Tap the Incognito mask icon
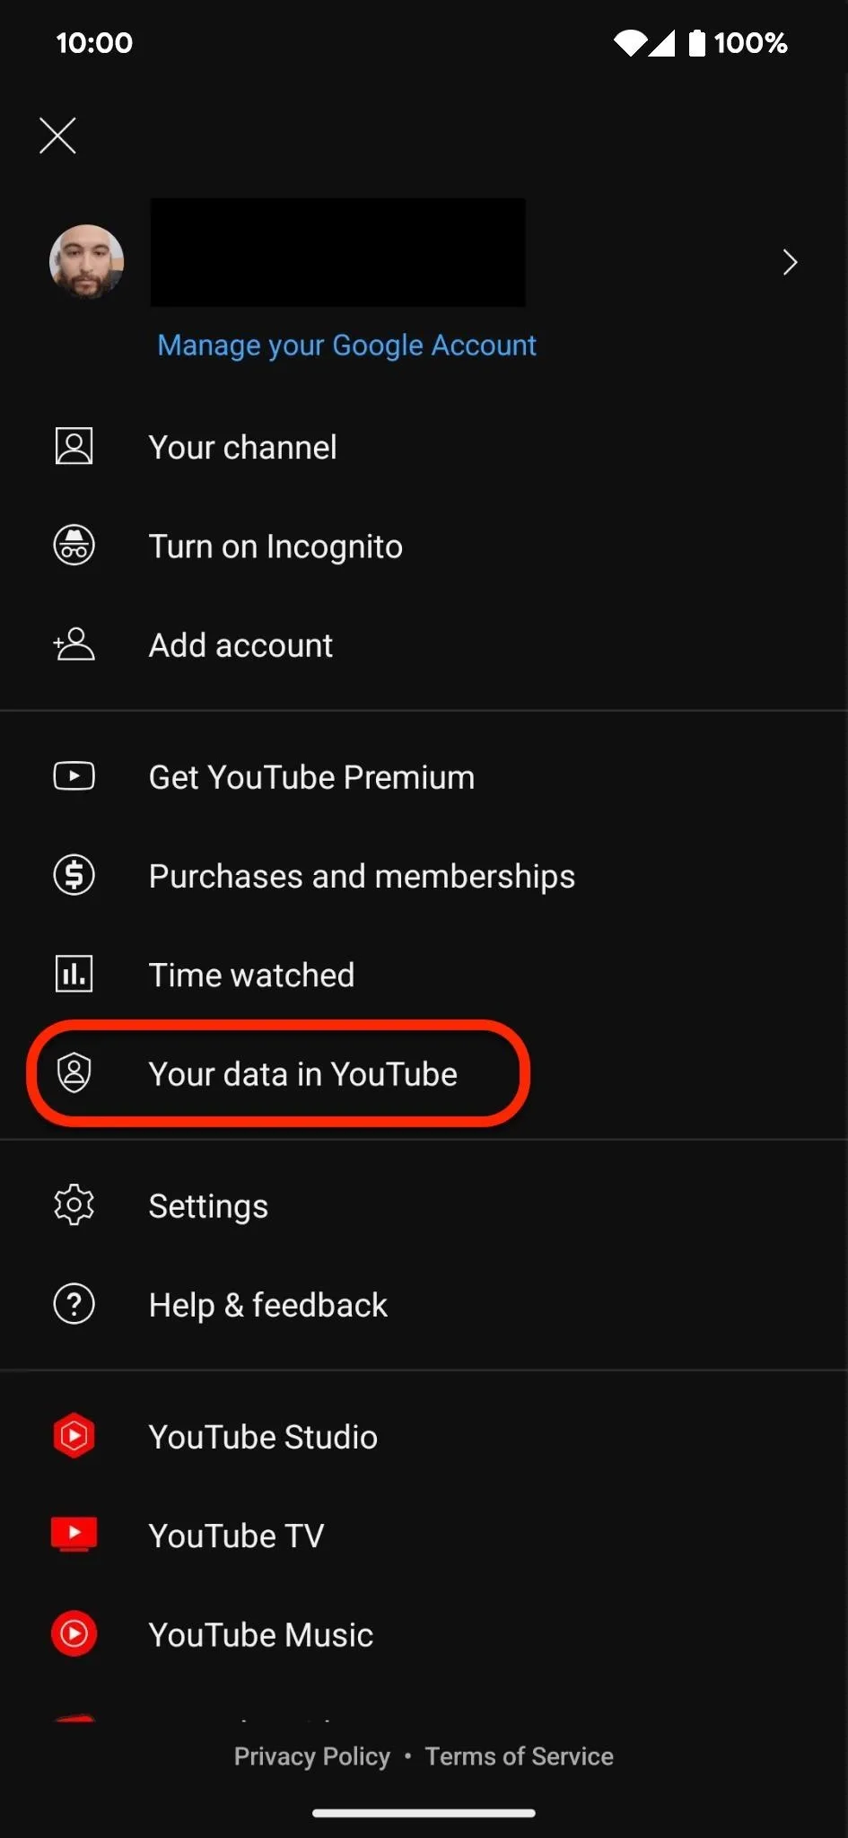Image resolution: width=848 pixels, height=1838 pixels. (74, 545)
